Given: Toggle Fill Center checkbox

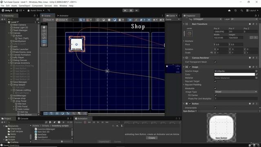Looking at the screenshot, I should pos(216,95).
